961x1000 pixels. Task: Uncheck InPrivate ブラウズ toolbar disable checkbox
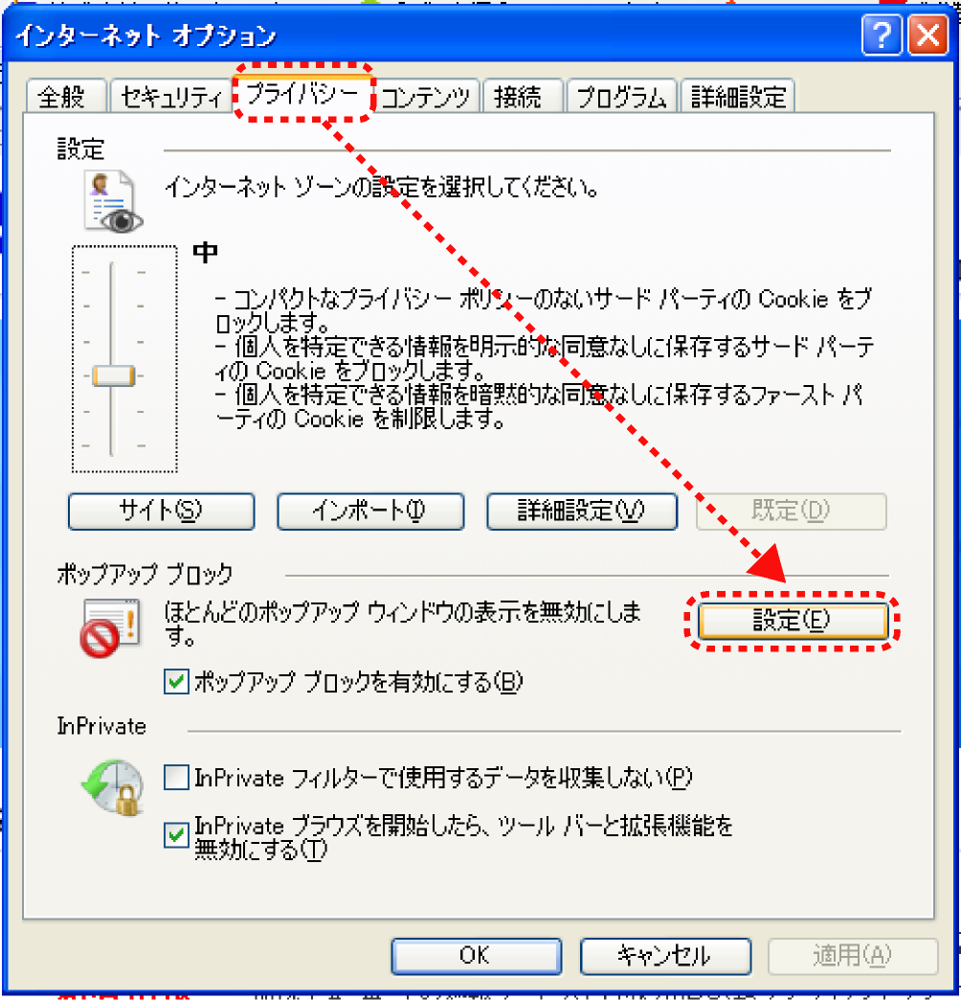tap(176, 834)
